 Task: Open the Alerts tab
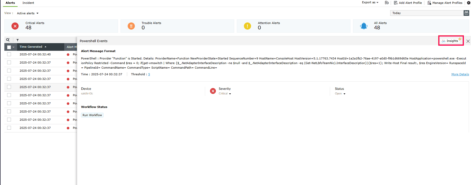point(10,3)
